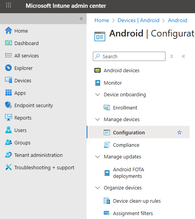Click the Enrollment icon
Image resolution: width=195 pixels, height=219 pixels.
coord(107,108)
